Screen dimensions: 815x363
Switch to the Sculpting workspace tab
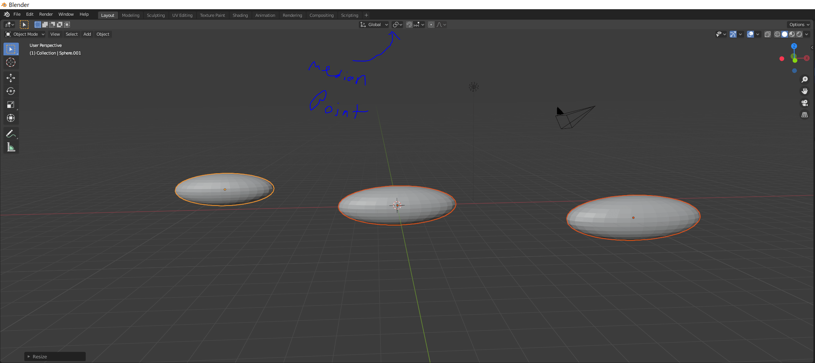click(156, 15)
